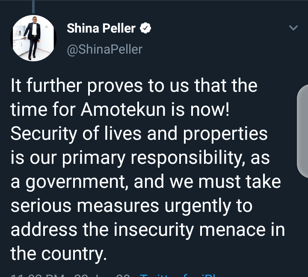The height and width of the screenshot is (277, 308).
Task: Click the last line 'the country.'
Action: [x=59, y=254]
